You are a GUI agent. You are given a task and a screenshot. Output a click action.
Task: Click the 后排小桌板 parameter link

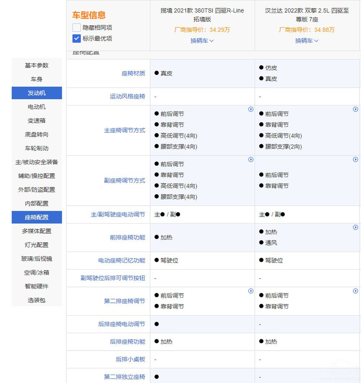[130, 359]
